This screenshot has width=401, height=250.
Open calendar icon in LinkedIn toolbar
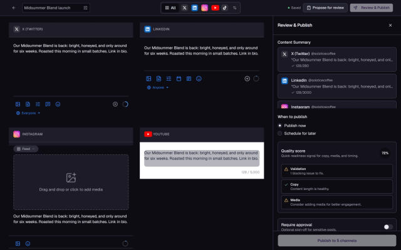click(179, 79)
